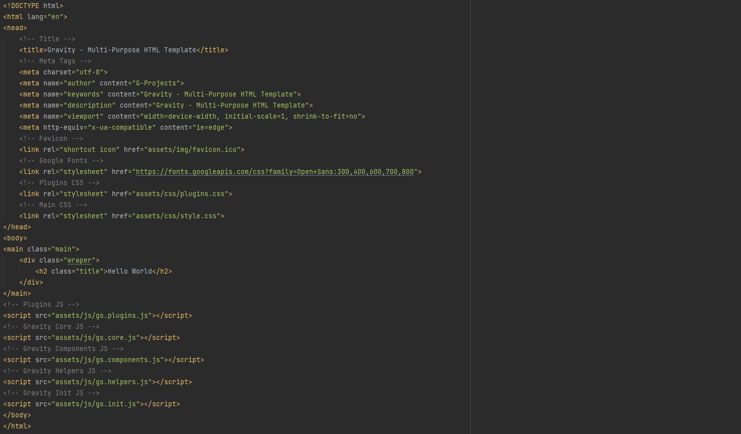
Task: Click the closing div tag
Action: click(31, 283)
